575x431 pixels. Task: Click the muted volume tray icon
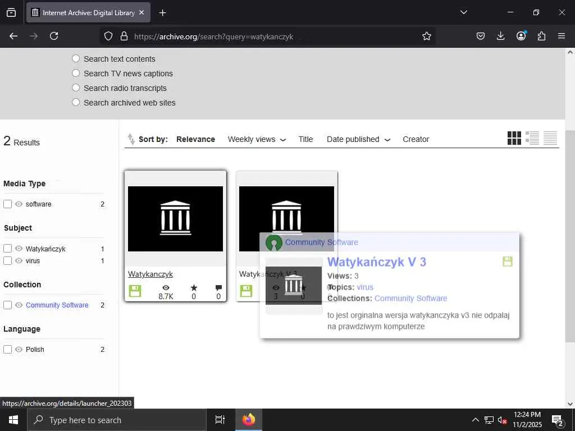[502, 420]
